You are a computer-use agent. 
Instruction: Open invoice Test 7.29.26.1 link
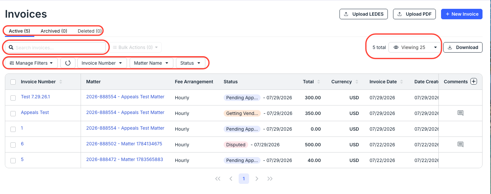35,97
